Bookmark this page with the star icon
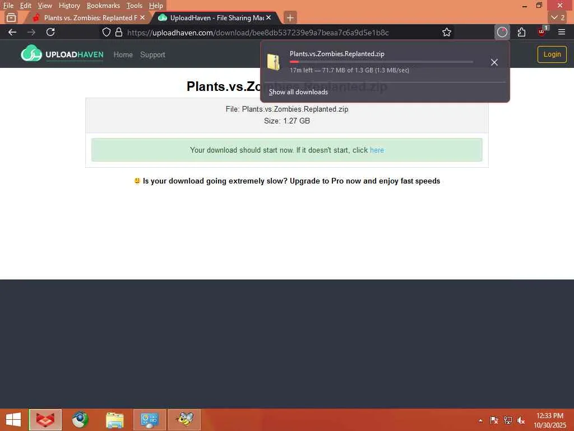Image resolution: width=574 pixels, height=431 pixels. tap(446, 32)
